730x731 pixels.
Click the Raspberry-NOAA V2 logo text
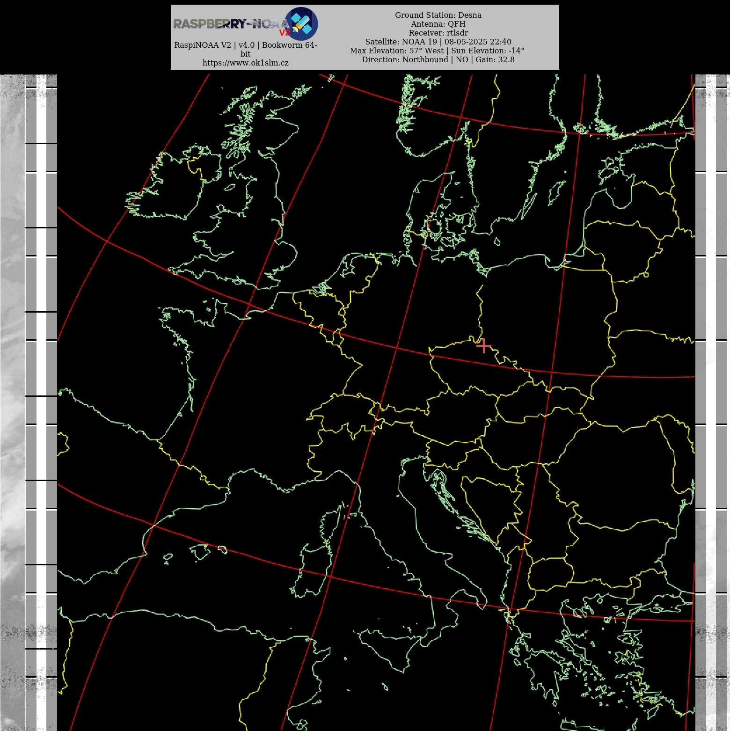[232, 25]
